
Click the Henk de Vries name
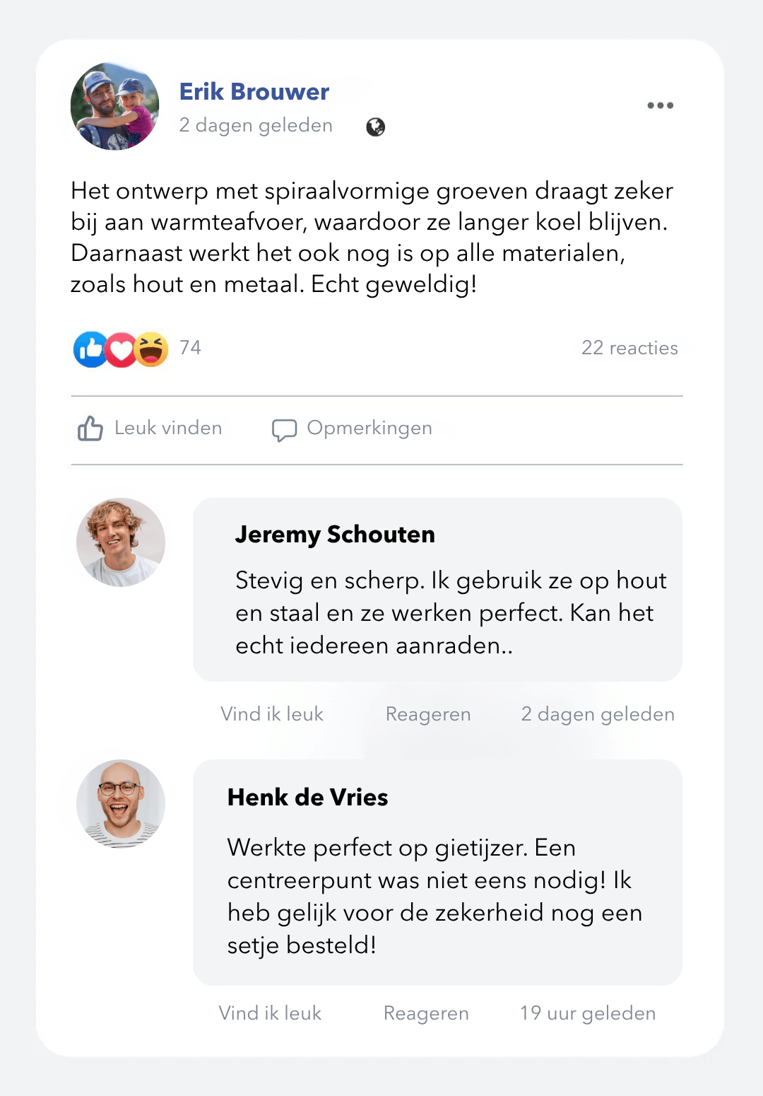pos(307,798)
